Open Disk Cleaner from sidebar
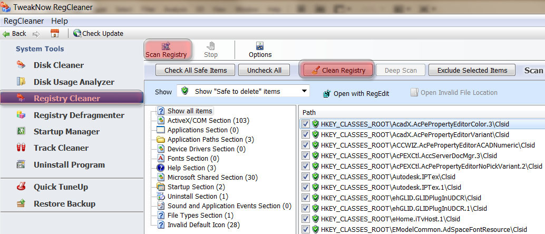 point(59,65)
